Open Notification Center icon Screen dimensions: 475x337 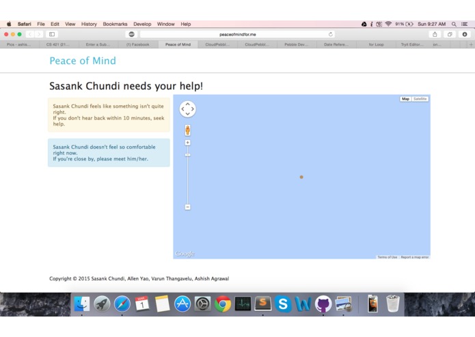tap(464, 24)
